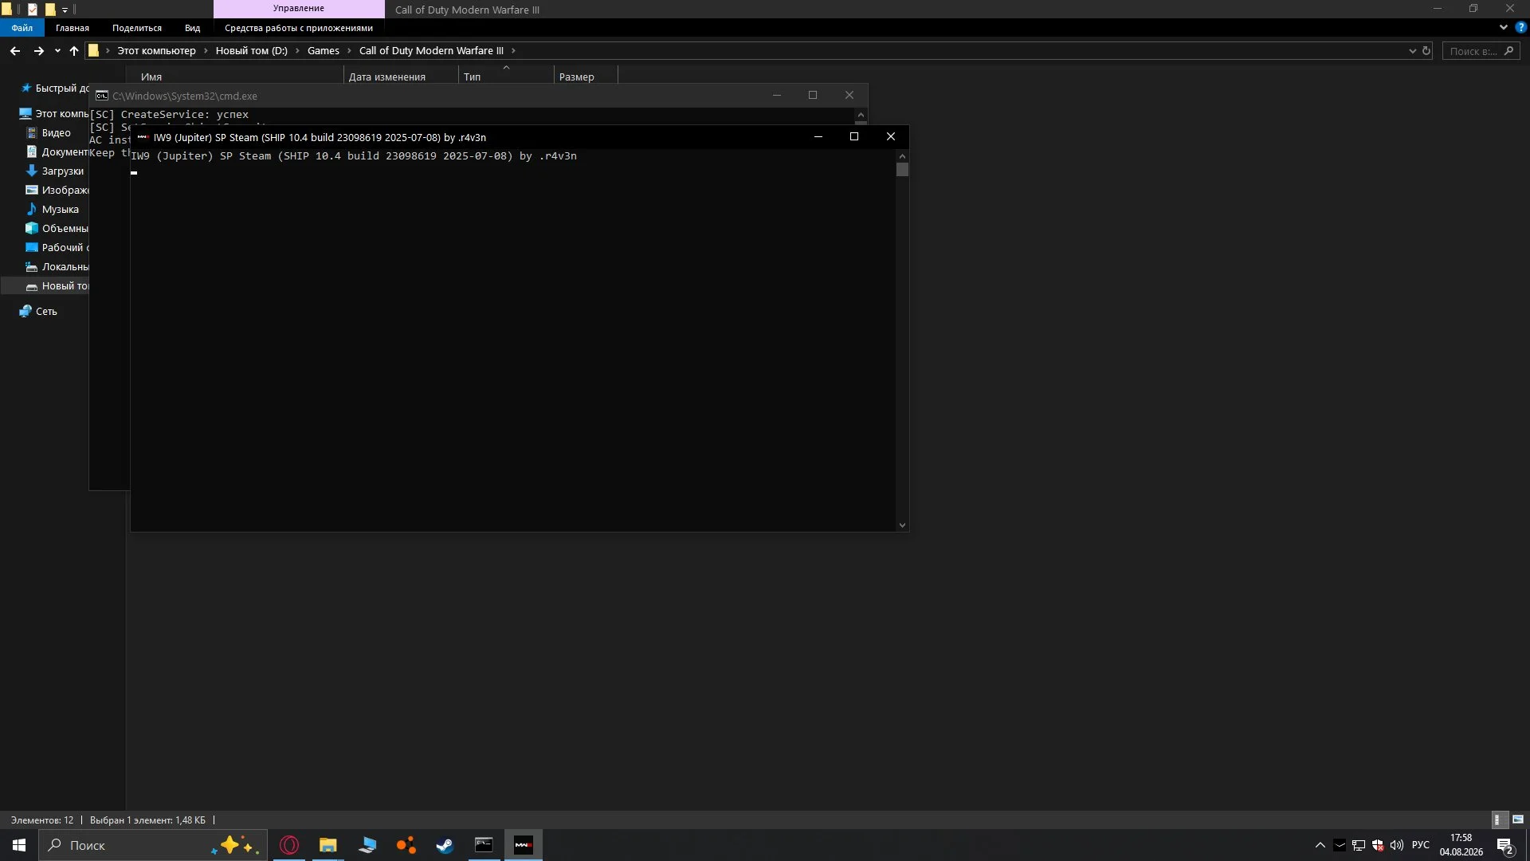Go up one folder level arrow
The width and height of the screenshot is (1530, 861).
pos(74,50)
